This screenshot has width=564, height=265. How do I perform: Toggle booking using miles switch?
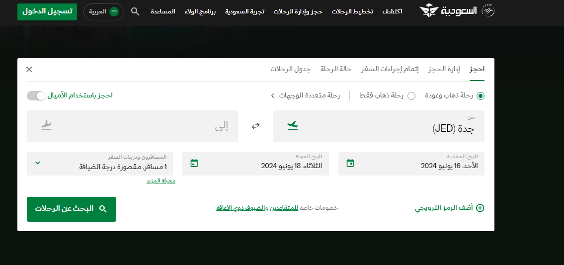pyautogui.click(x=36, y=95)
